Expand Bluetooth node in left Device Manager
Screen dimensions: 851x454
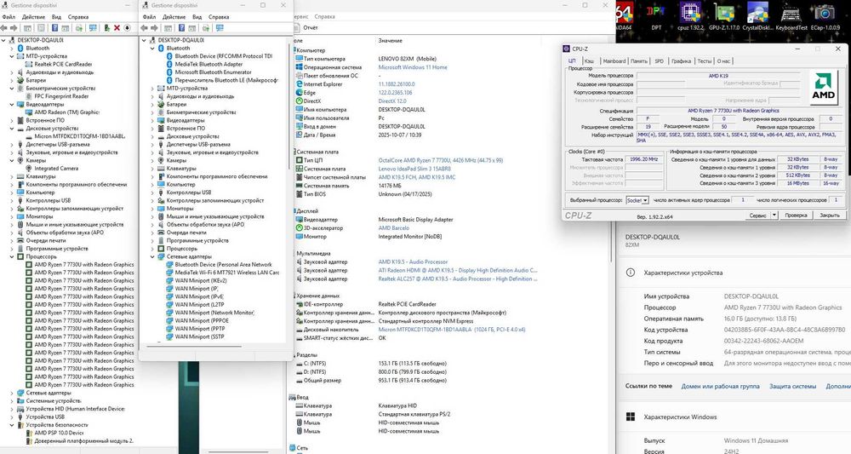tap(11, 49)
